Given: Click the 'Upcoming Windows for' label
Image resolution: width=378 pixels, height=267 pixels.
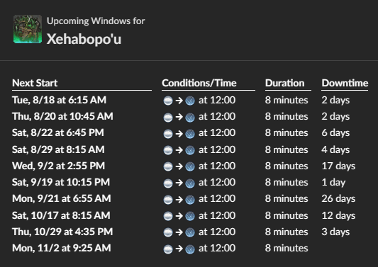Looking at the screenshot, I should pos(96,21).
